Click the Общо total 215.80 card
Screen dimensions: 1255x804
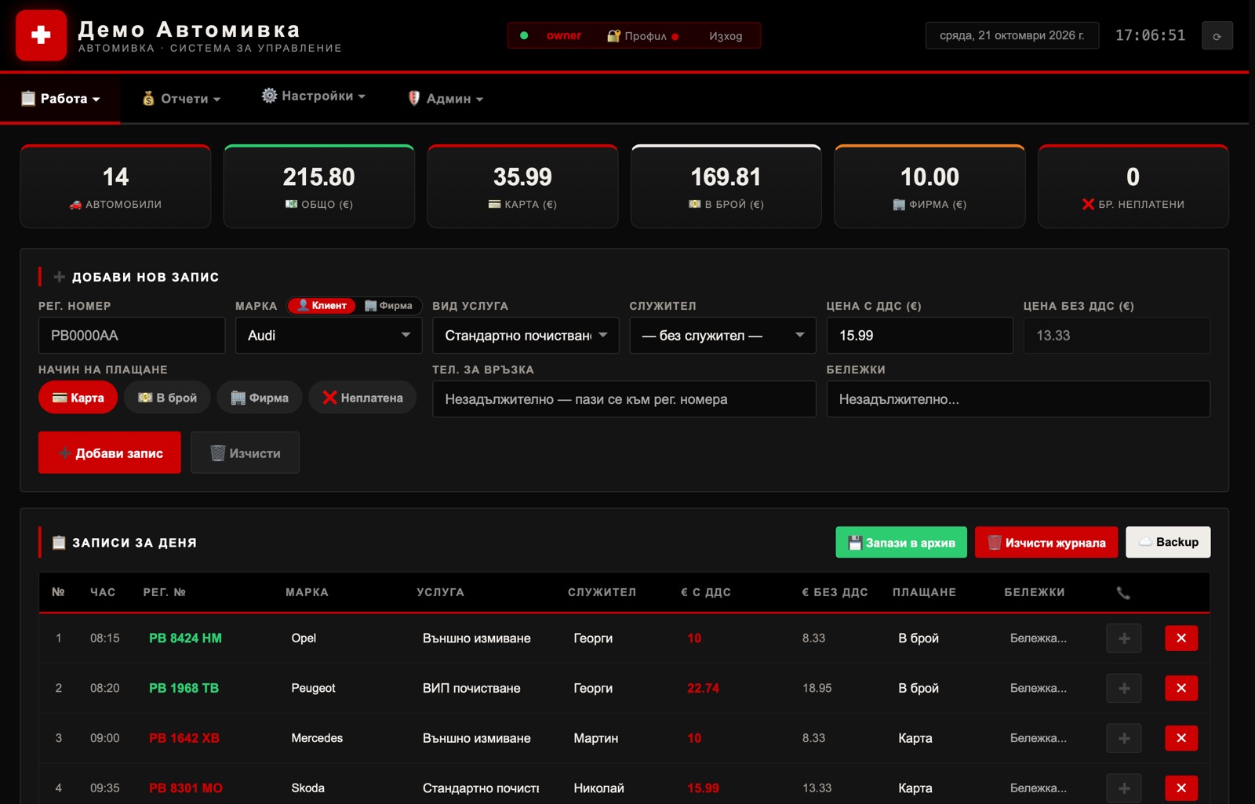(318, 187)
